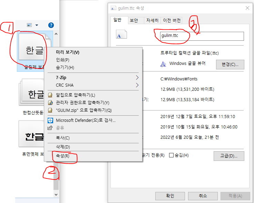Click the view layout icon in font folder toolbar

[29, 25]
